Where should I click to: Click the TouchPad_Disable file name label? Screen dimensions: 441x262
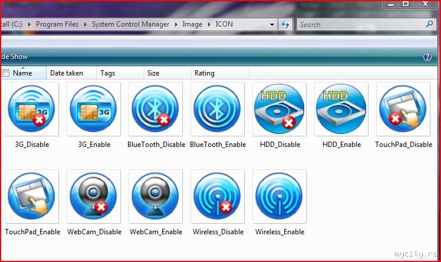(x=404, y=145)
